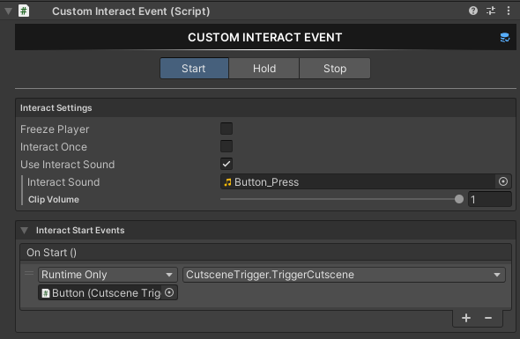Switch to the Hold tab
Image resolution: width=520 pixels, height=339 pixels.
coord(264,69)
